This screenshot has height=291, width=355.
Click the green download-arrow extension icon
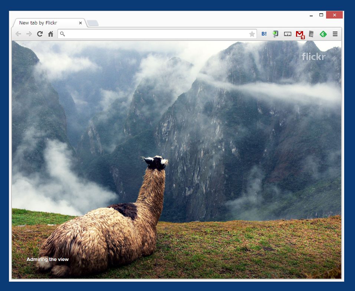[x=276, y=34]
